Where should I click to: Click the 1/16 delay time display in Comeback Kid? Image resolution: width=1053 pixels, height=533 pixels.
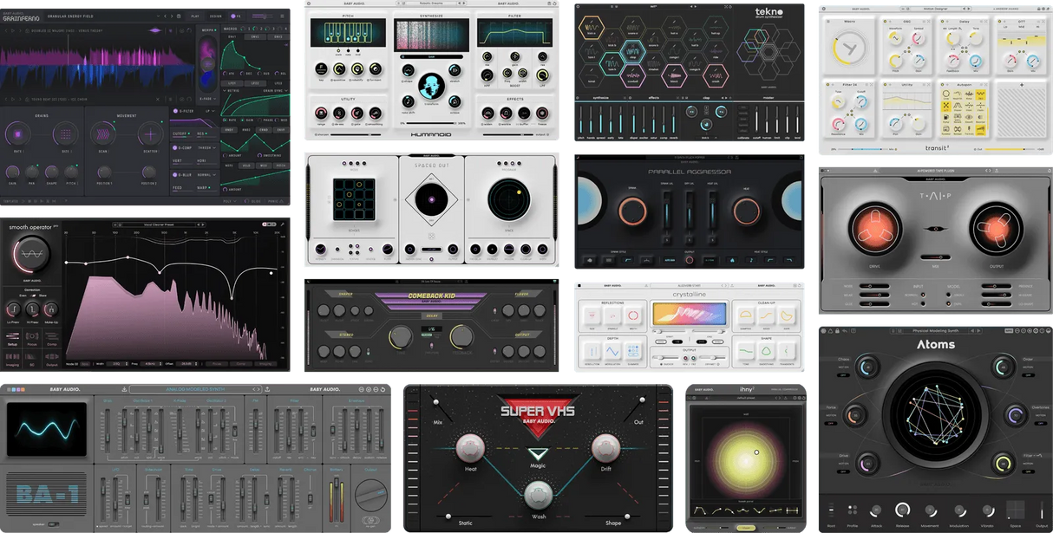tap(431, 330)
